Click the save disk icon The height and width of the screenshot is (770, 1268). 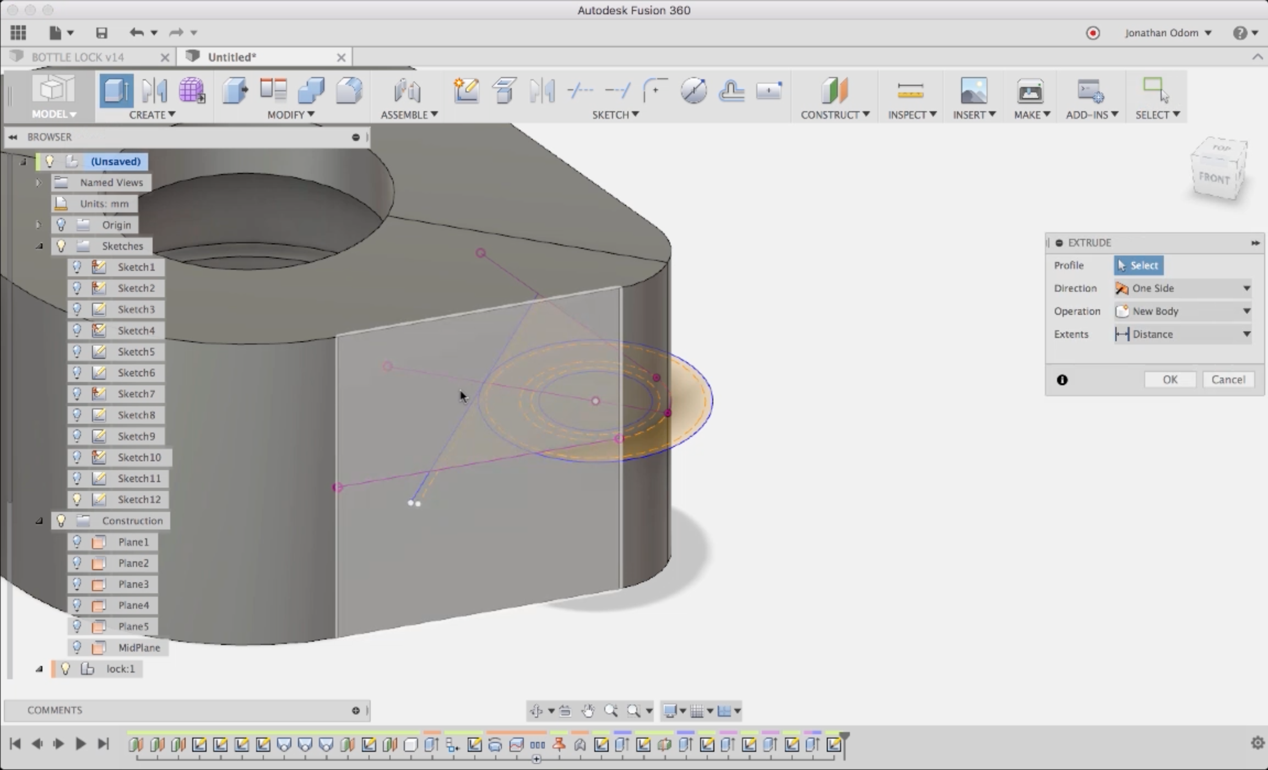coord(101,32)
